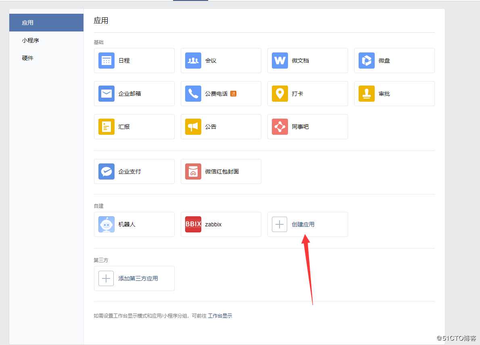The image size is (480, 345).
Task: Open the 机器人 robot app icon
Action: point(106,224)
